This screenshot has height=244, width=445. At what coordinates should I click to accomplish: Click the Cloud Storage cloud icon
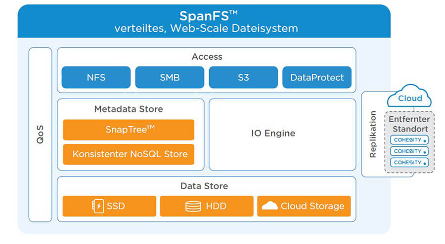pos(269,206)
